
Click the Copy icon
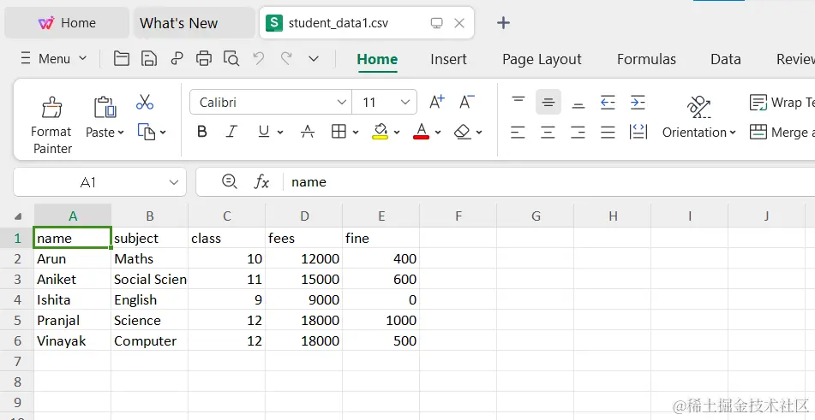(x=146, y=132)
